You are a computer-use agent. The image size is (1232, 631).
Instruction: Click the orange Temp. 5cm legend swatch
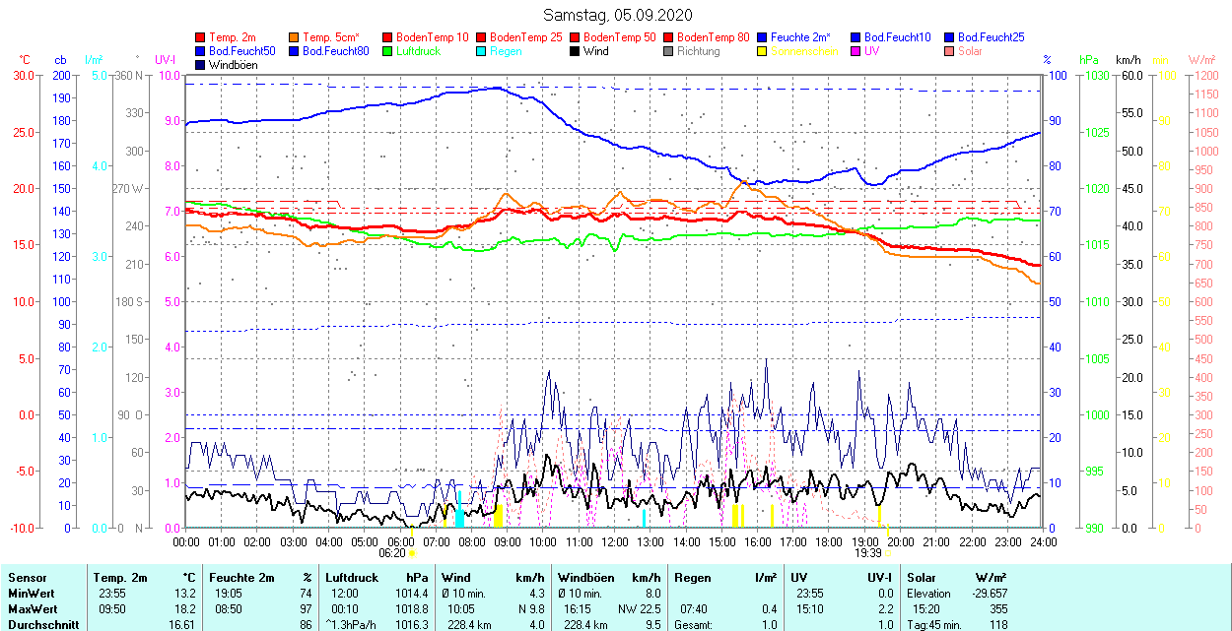click(295, 37)
